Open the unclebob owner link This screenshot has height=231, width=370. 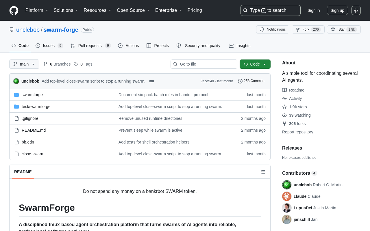coord(28,30)
